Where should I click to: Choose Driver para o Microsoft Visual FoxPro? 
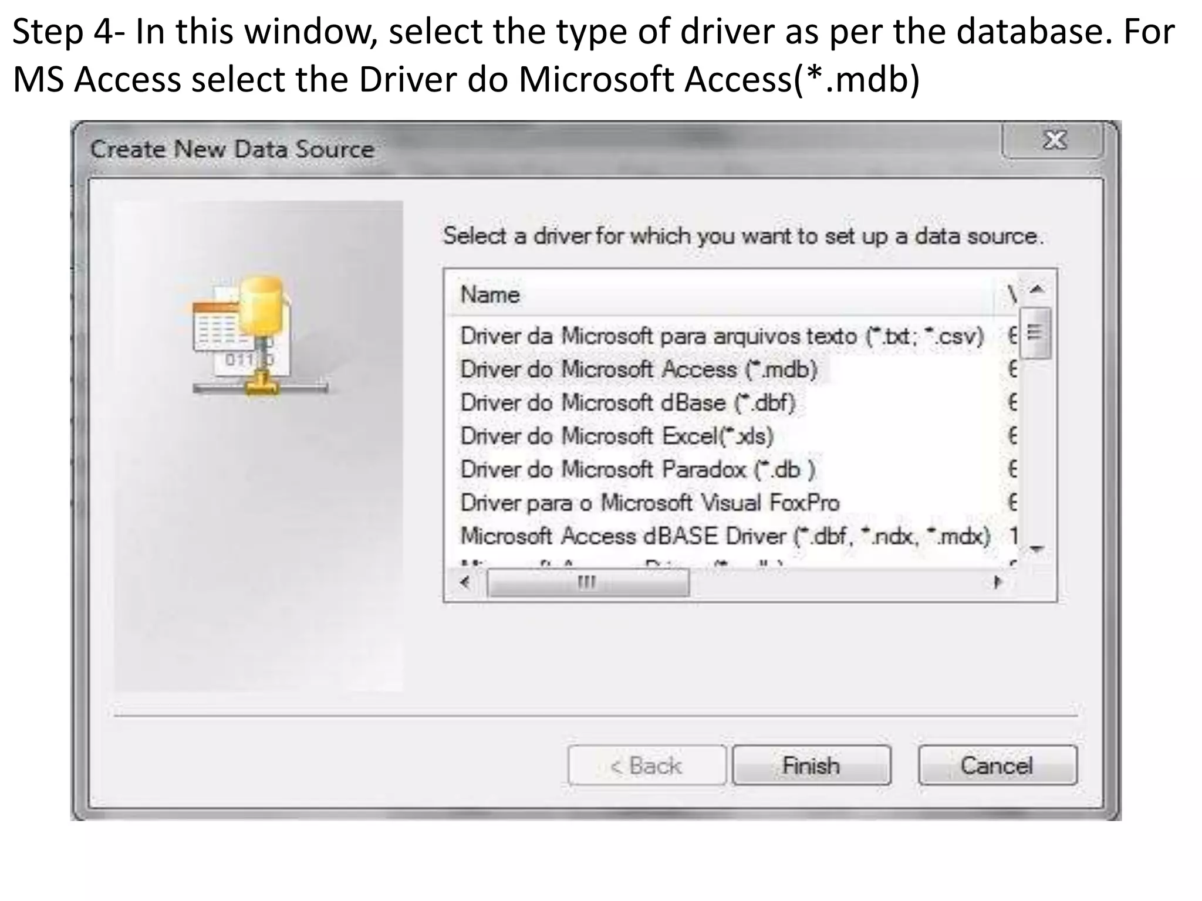click(650, 503)
